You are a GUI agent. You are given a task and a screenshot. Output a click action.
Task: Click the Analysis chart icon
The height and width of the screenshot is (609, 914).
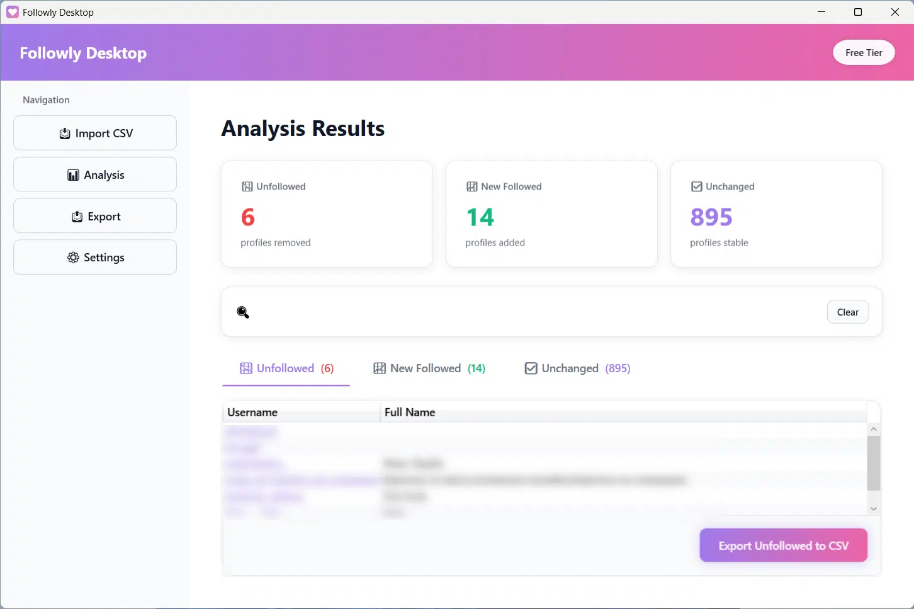point(73,175)
